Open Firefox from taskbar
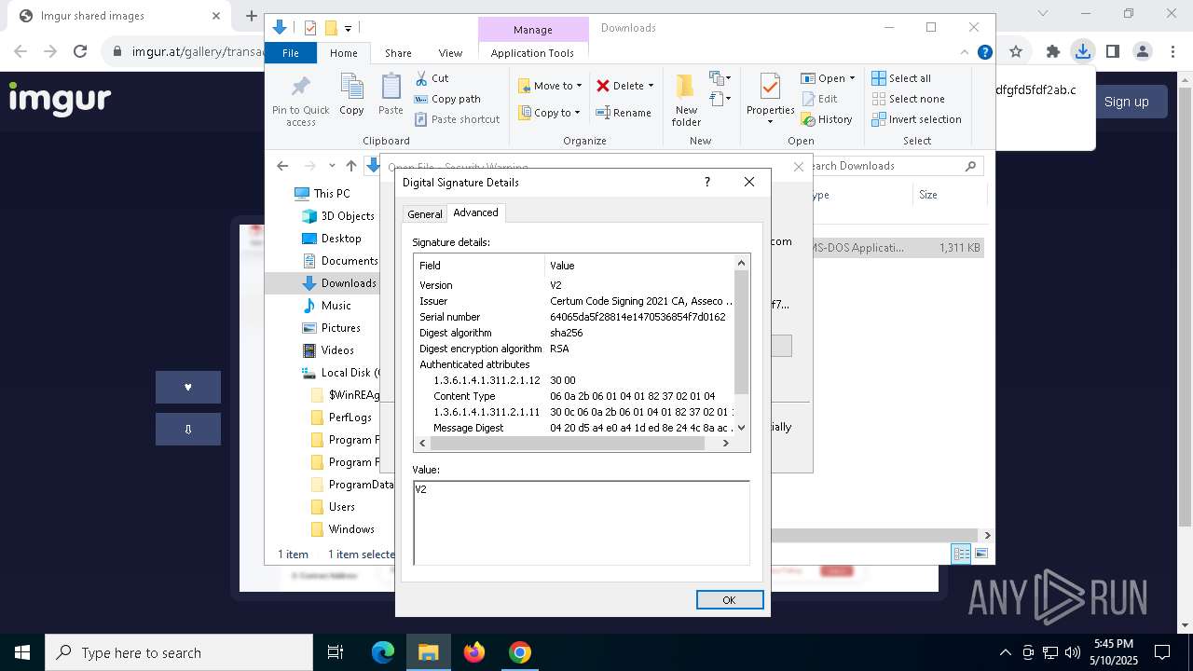 (x=474, y=652)
